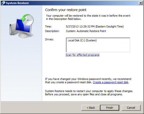The image size is (144, 114).
Task: Click the computer with clock restore illustration
Action: click(x=22, y=26)
